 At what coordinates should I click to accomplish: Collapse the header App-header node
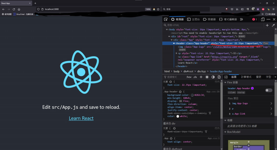(x=174, y=44)
